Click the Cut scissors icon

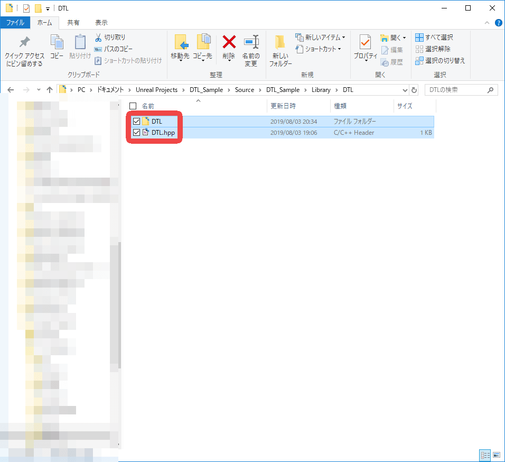[98, 38]
